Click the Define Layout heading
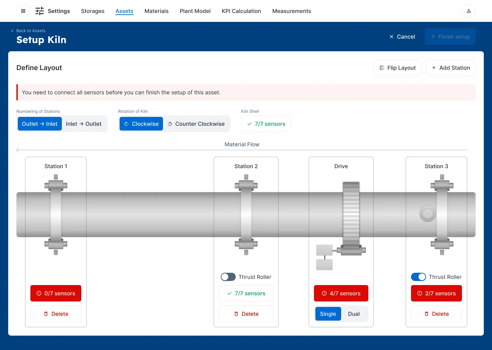The width and height of the screenshot is (492, 350). 39,68
